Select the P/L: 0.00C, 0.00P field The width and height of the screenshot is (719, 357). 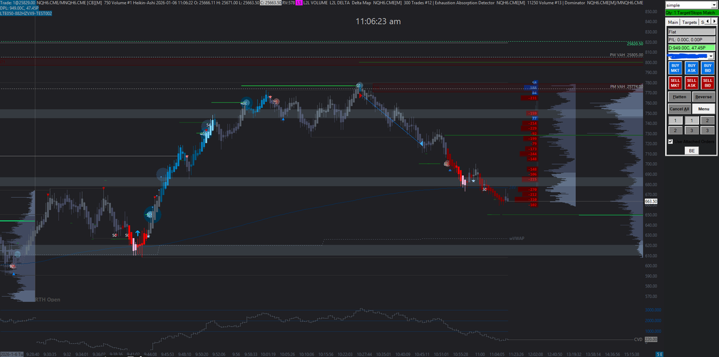click(691, 39)
